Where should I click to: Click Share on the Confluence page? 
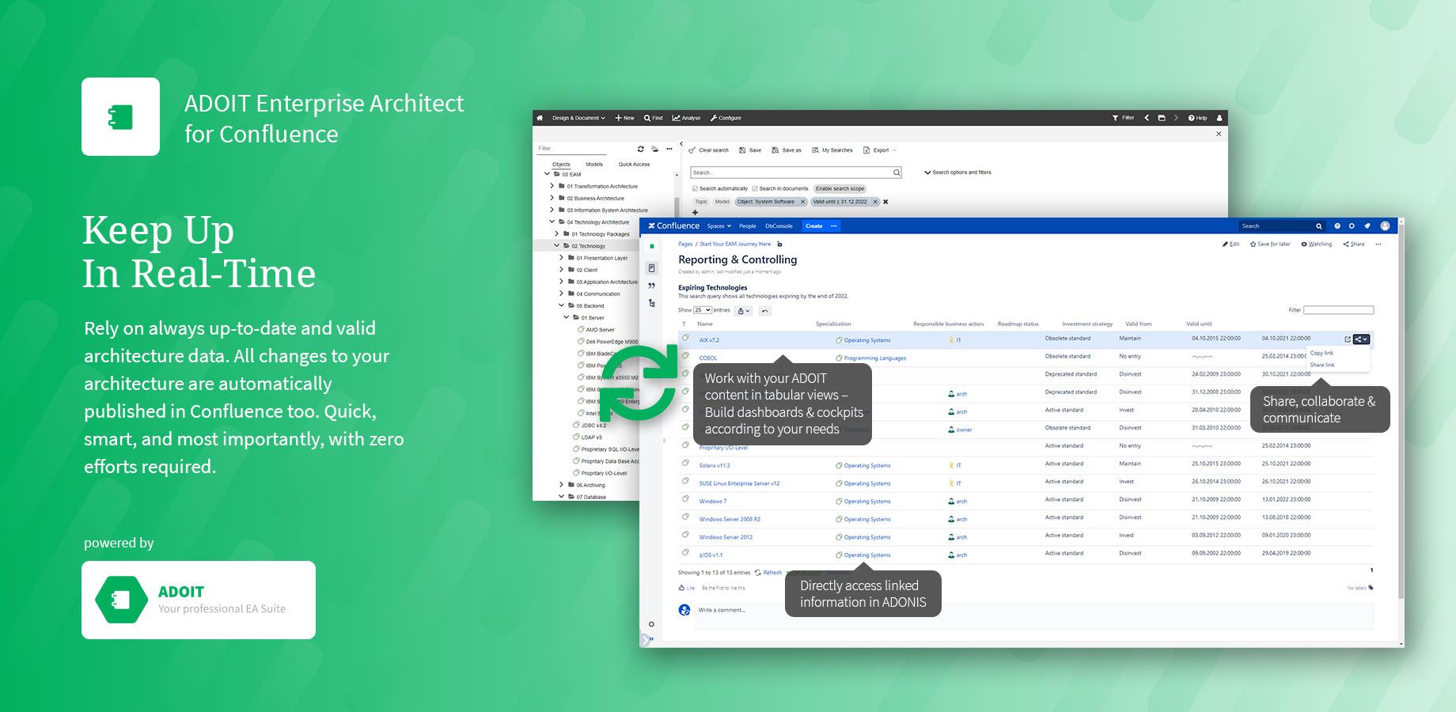[x=1354, y=244]
